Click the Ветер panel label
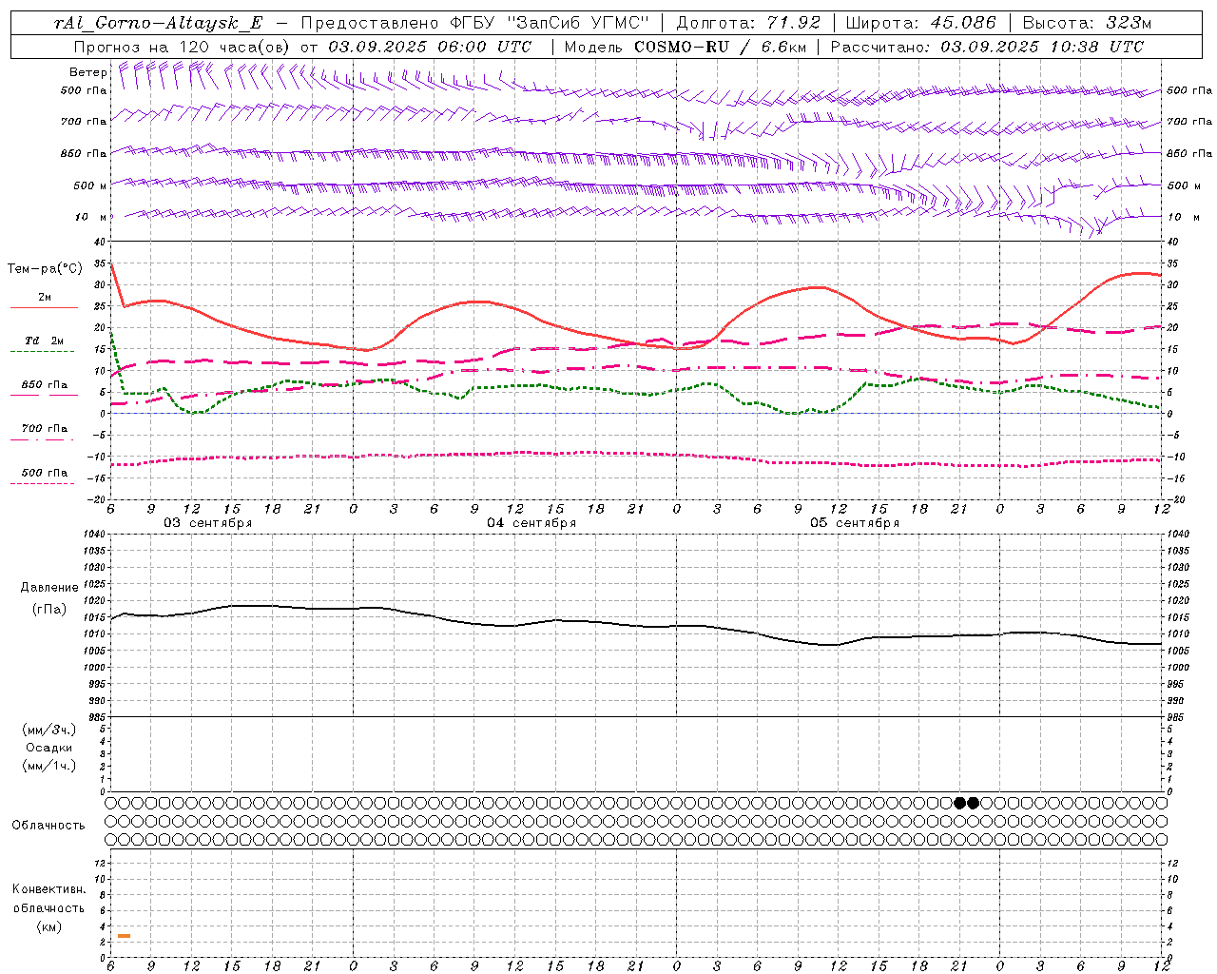 tap(87, 72)
